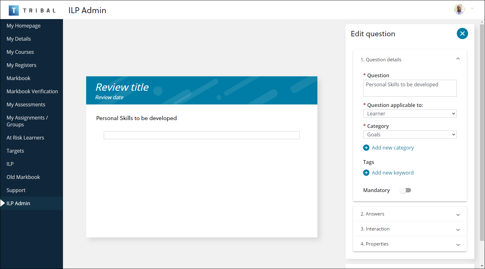Click the answer input field under Personal Skills

pos(201,135)
